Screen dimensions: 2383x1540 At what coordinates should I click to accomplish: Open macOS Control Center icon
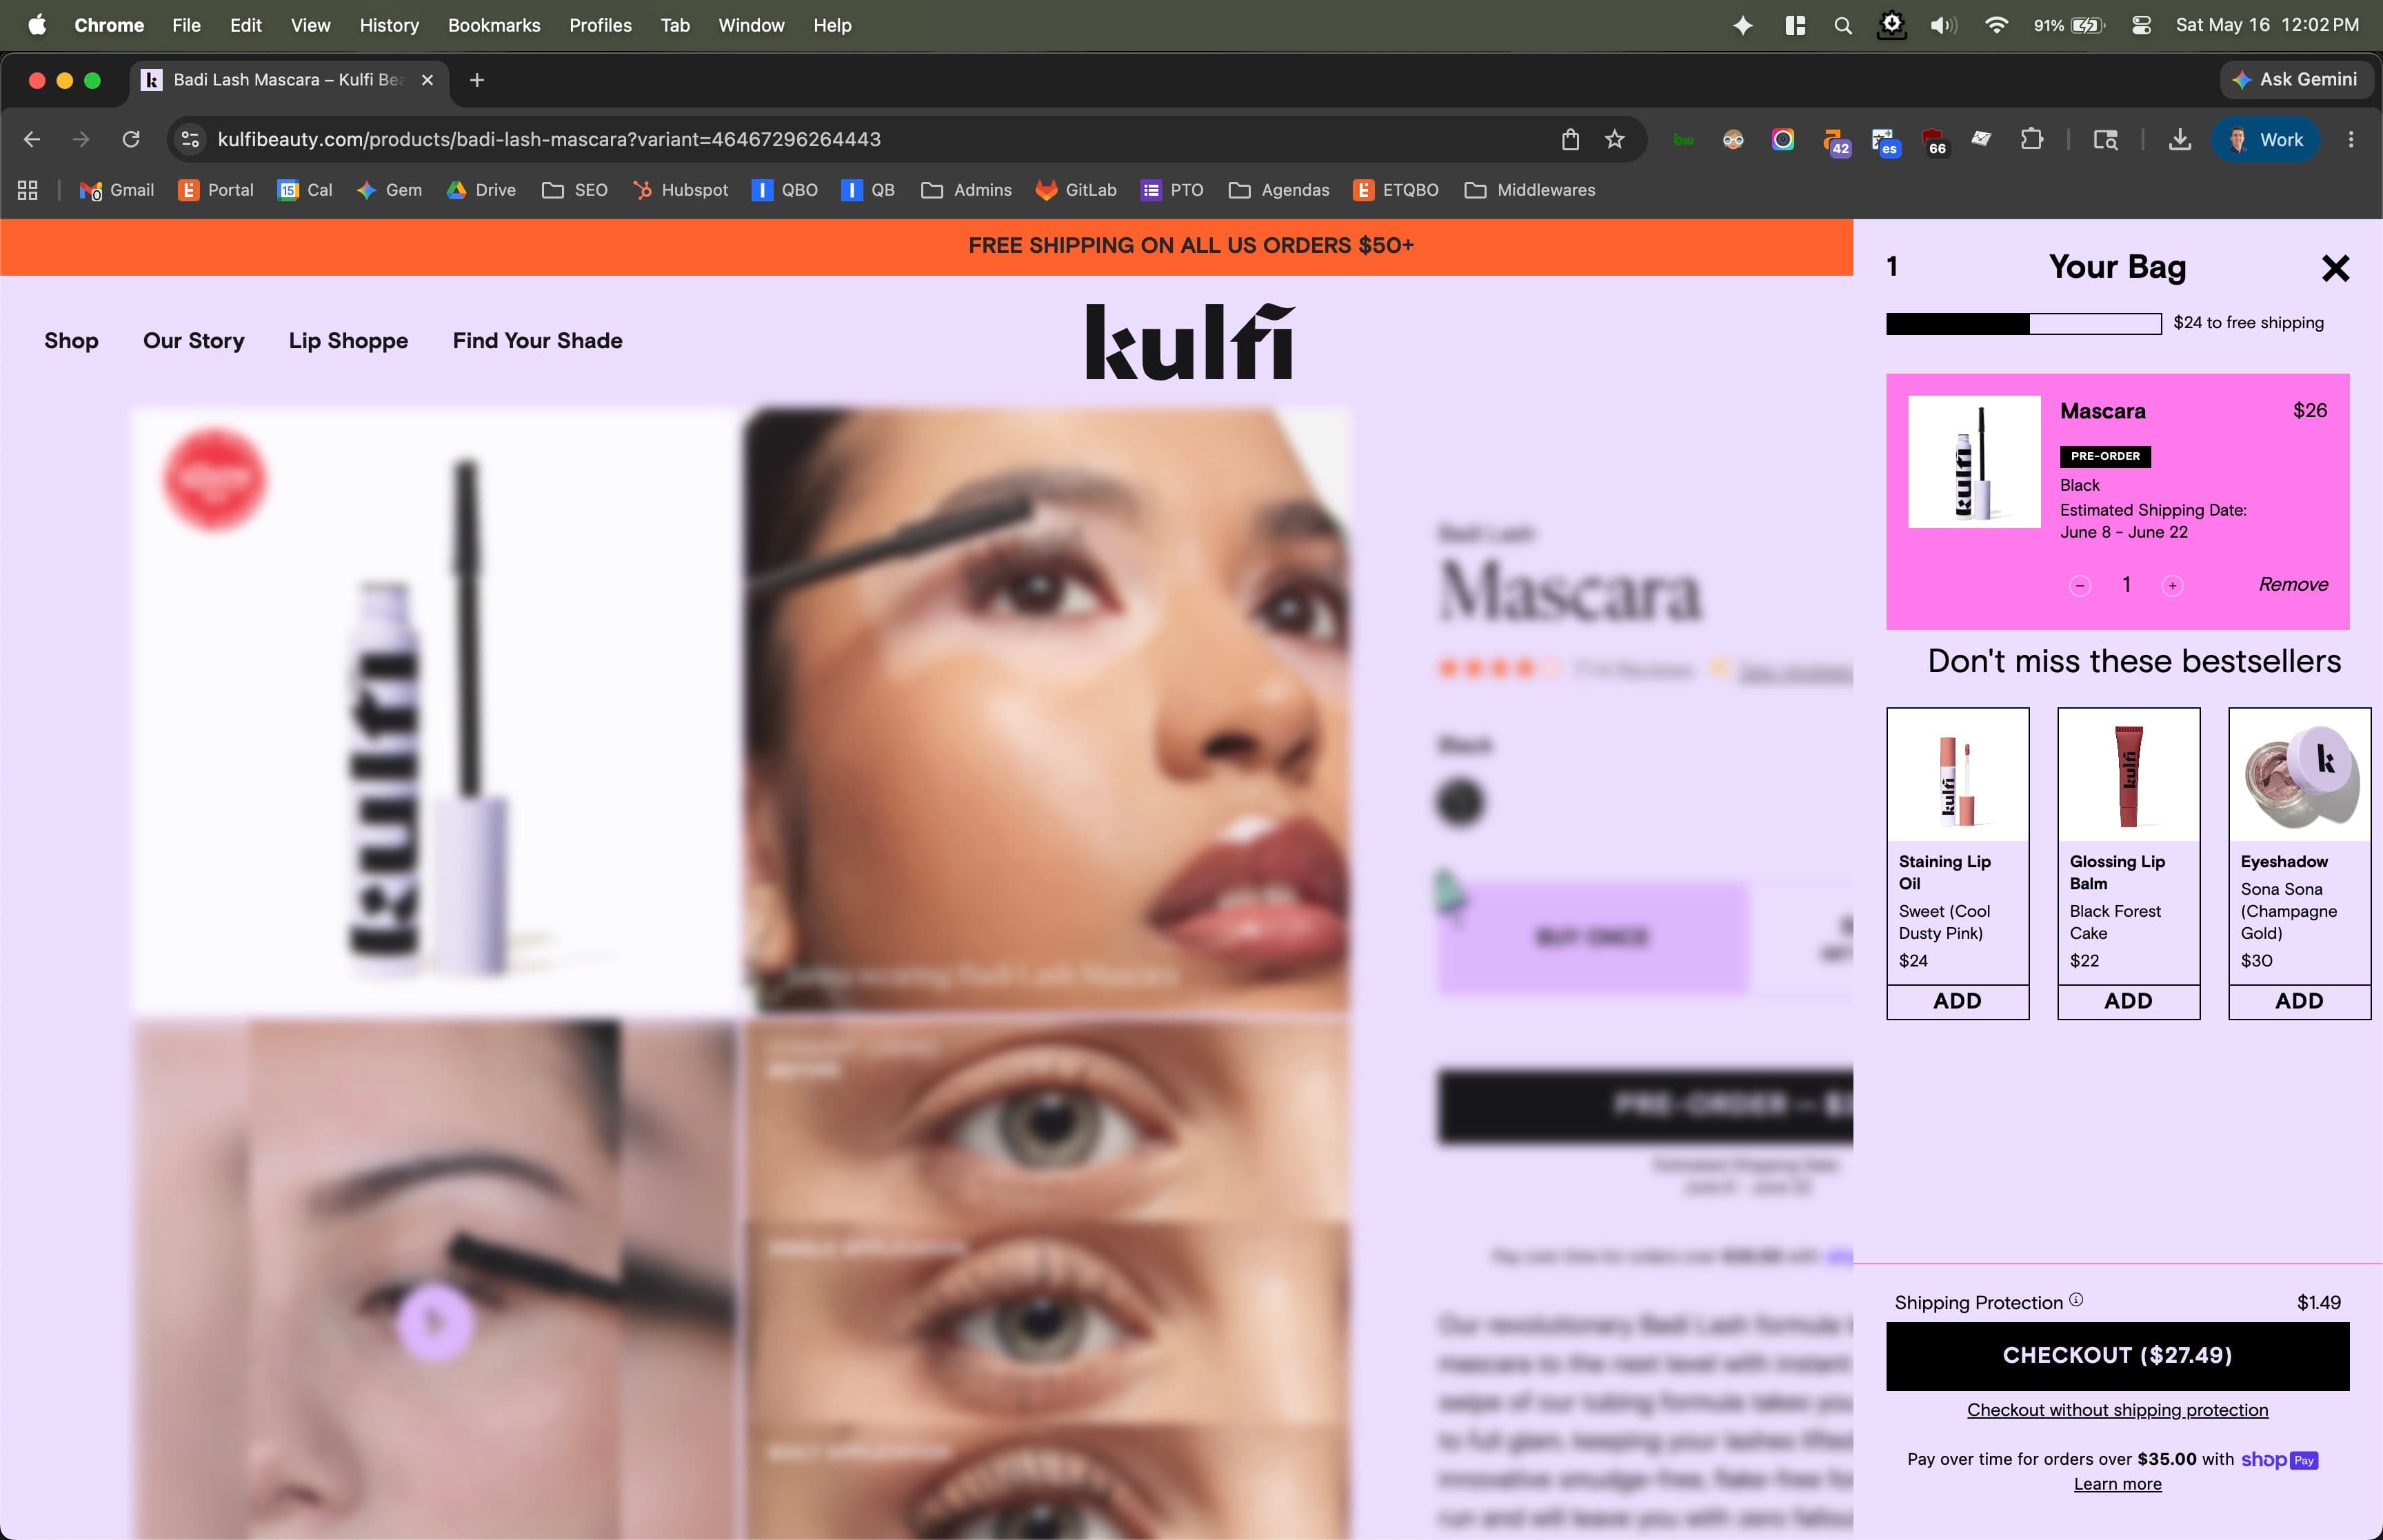(x=2141, y=26)
